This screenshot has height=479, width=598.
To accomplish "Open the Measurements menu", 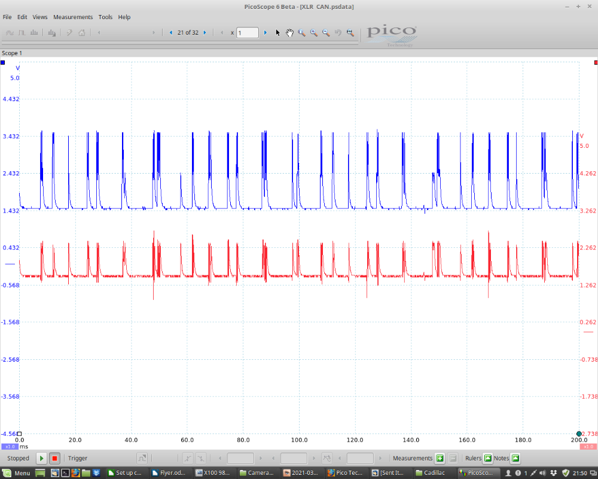I will [73, 17].
